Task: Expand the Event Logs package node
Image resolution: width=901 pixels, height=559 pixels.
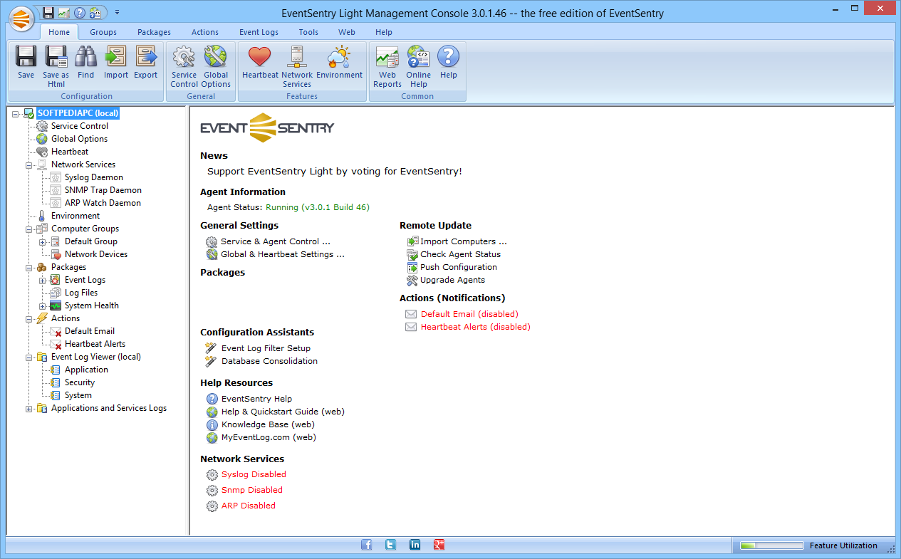Action: (x=43, y=281)
